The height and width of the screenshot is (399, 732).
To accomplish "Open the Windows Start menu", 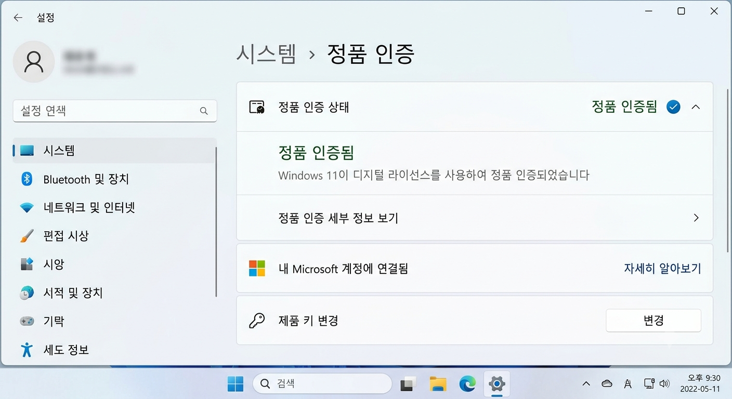I will [236, 384].
